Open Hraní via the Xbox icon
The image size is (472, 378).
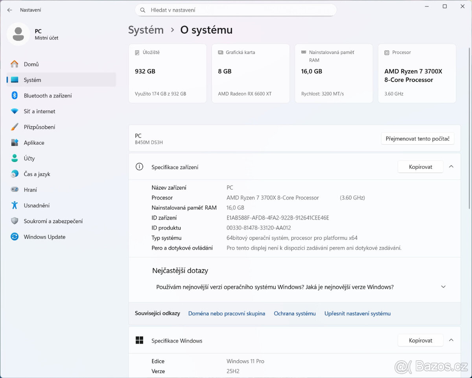click(x=15, y=190)
